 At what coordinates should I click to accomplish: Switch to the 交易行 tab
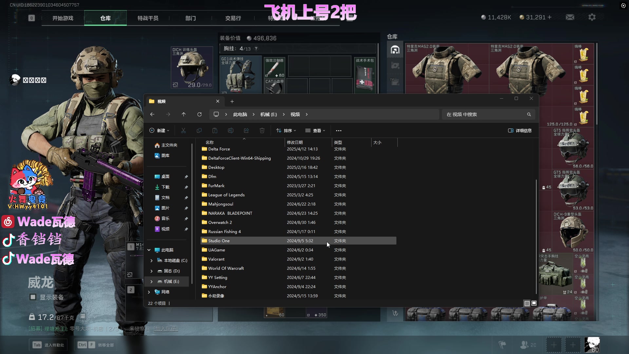pos(233,18)
